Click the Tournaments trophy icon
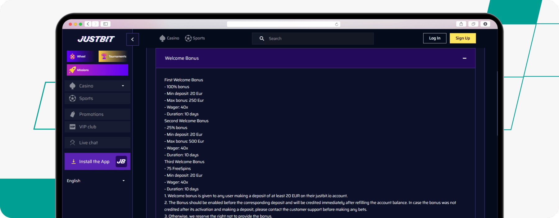The width and height of the screenshot is (559, 218). click(x=104, y=56)
